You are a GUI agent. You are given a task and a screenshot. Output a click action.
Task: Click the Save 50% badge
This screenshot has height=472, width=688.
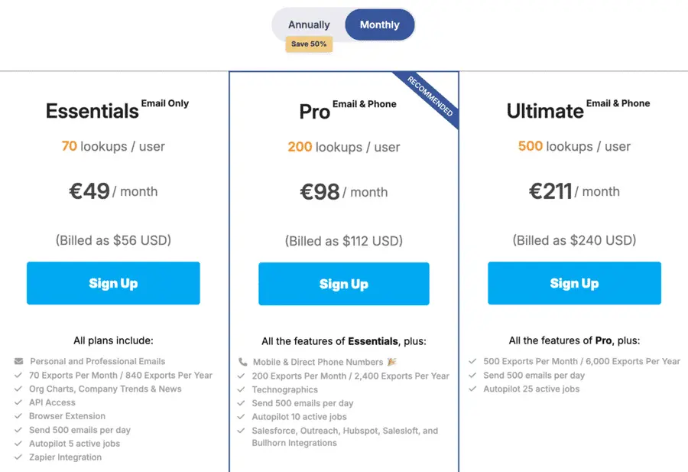308,44
